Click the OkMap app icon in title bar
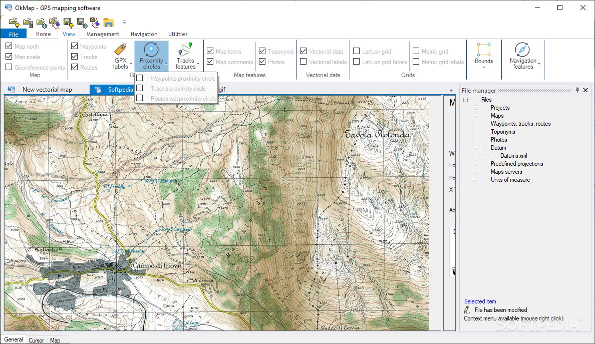The height and width of the screenshot is (344, 595). [9, 8]
